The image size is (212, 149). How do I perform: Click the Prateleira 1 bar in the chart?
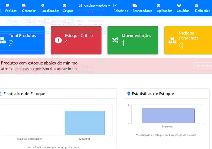click(168, 115)
